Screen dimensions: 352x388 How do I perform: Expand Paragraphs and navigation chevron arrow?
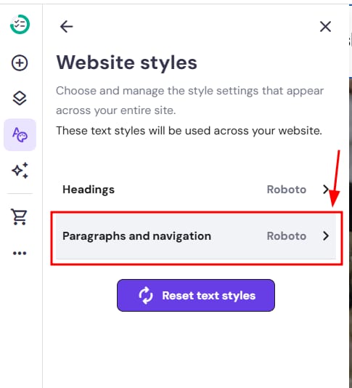coord(326,236)
